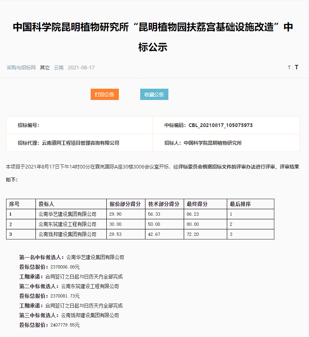309x337 pixels.
Task: Click the blue 收藏公告 button
Action: [154, 94]
